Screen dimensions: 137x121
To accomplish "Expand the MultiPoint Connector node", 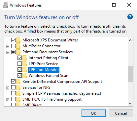I will point(8,47).
